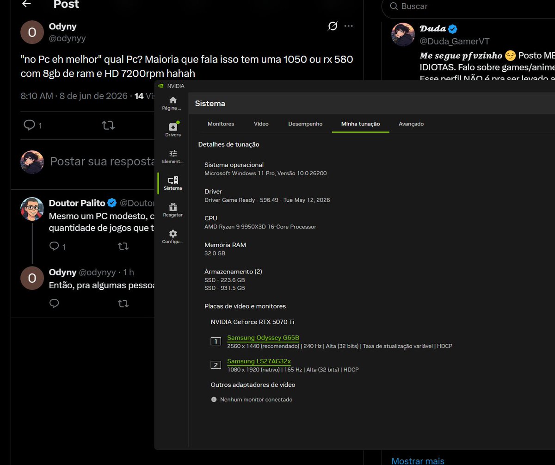Click the Grok icon on Odyny's post
Screen dimensions: 555x465
332,26
